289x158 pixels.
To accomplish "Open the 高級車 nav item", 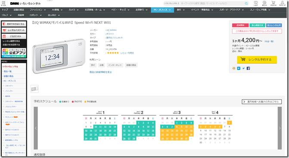I will (21, 15).
